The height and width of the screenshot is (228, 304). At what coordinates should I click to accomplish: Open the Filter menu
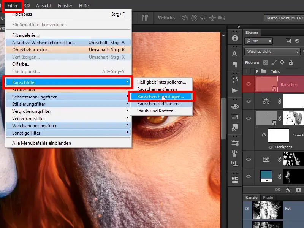pyautogui.click(x=13, y=6)
